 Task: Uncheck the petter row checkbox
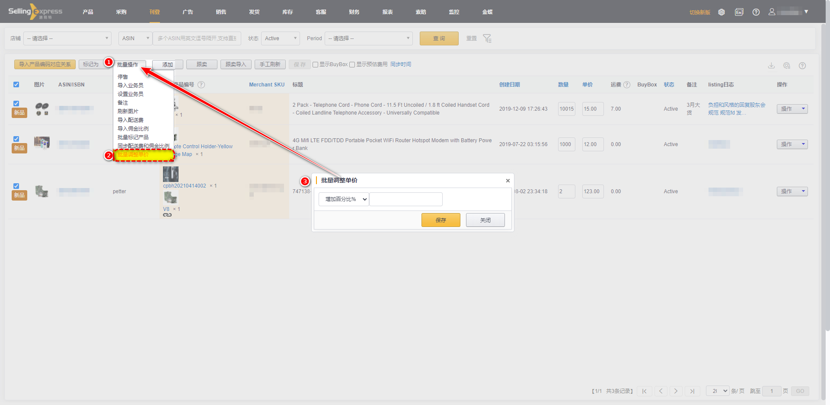[x=16, y=186]
